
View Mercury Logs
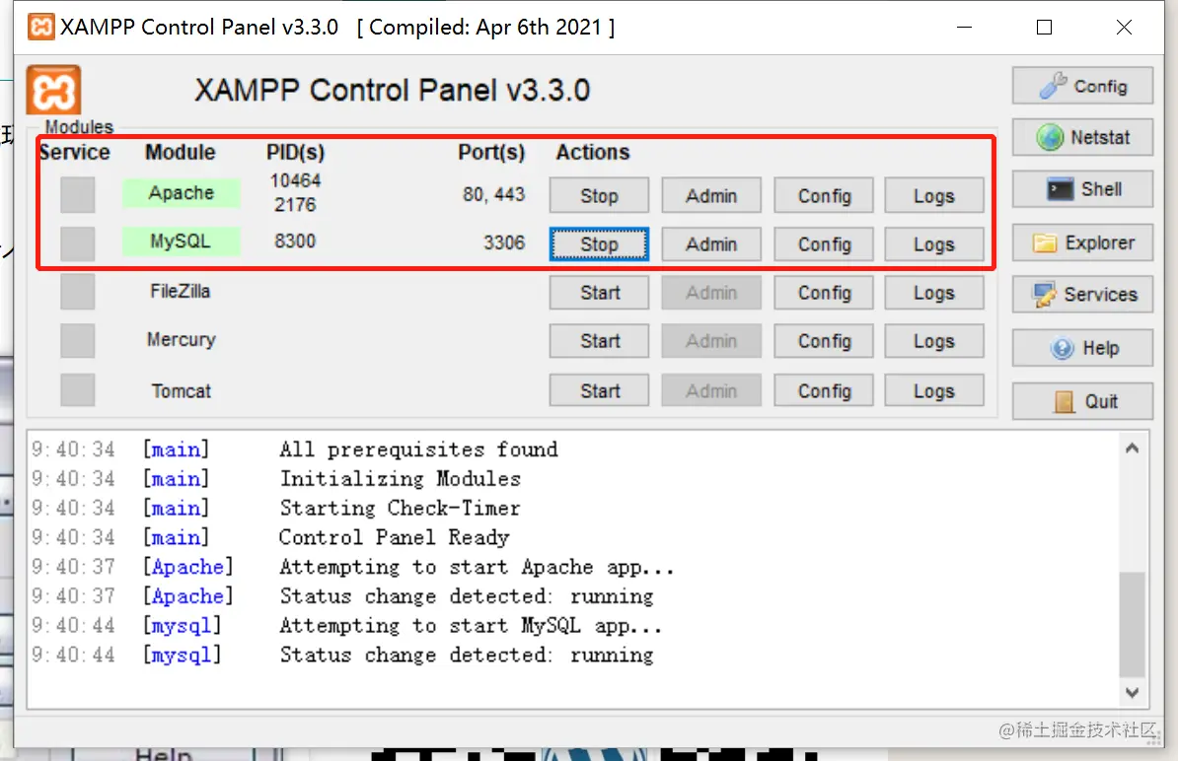[934, 341]
